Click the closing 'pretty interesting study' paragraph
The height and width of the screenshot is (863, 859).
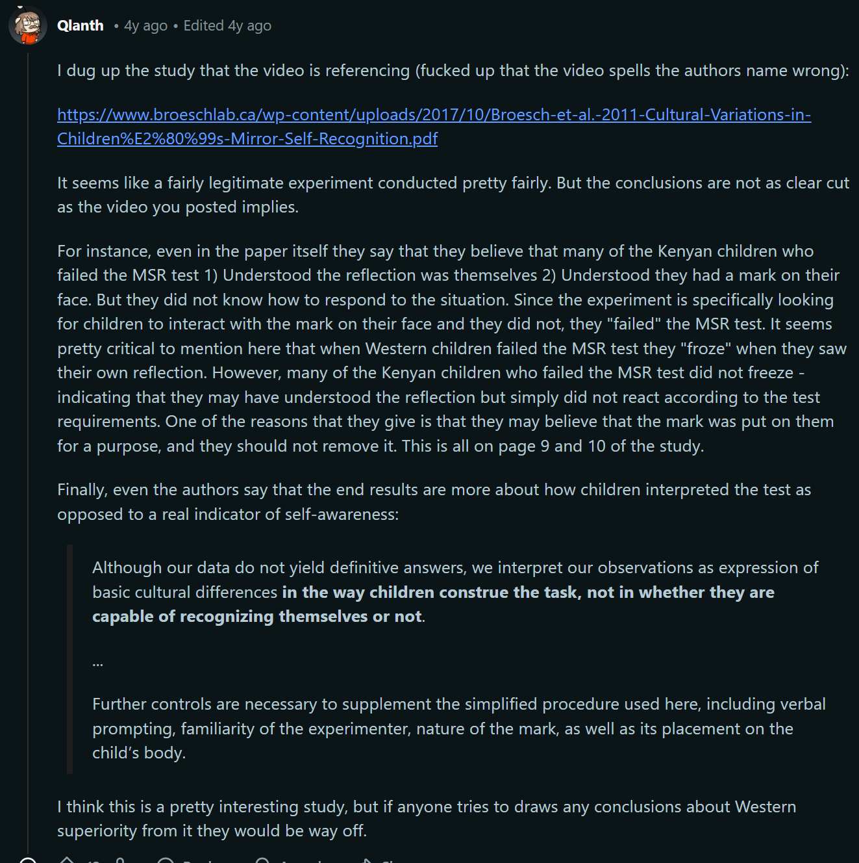coord(427,818)
